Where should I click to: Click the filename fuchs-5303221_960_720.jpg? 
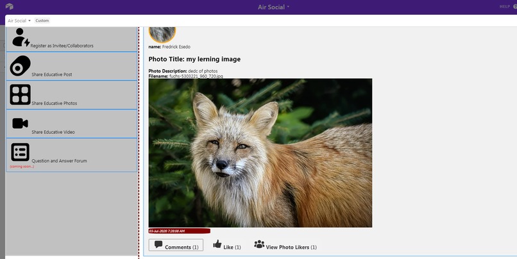(196, 76)
